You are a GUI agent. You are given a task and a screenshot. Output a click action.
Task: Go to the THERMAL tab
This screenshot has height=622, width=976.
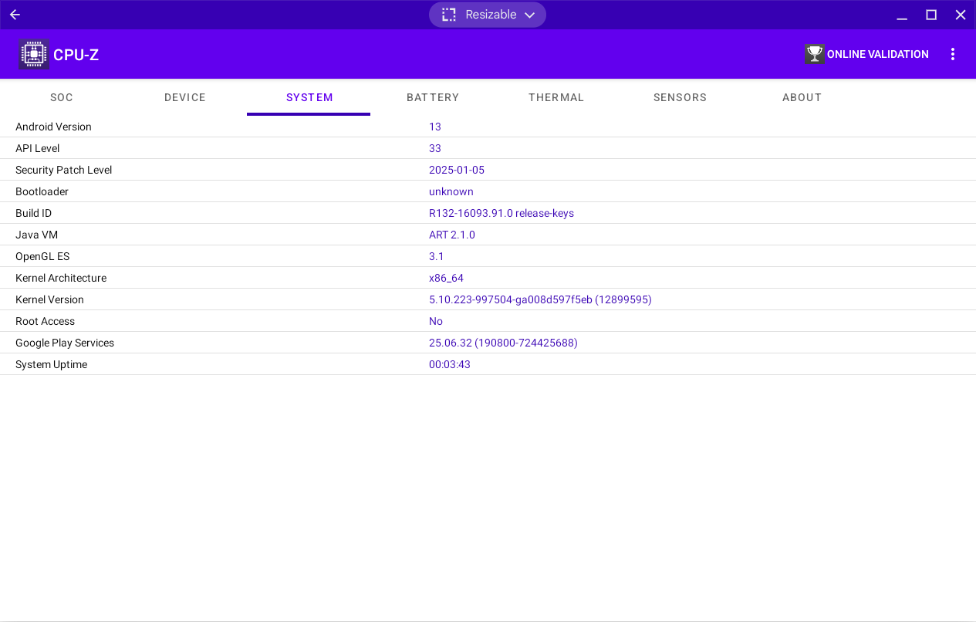point(556,97)
